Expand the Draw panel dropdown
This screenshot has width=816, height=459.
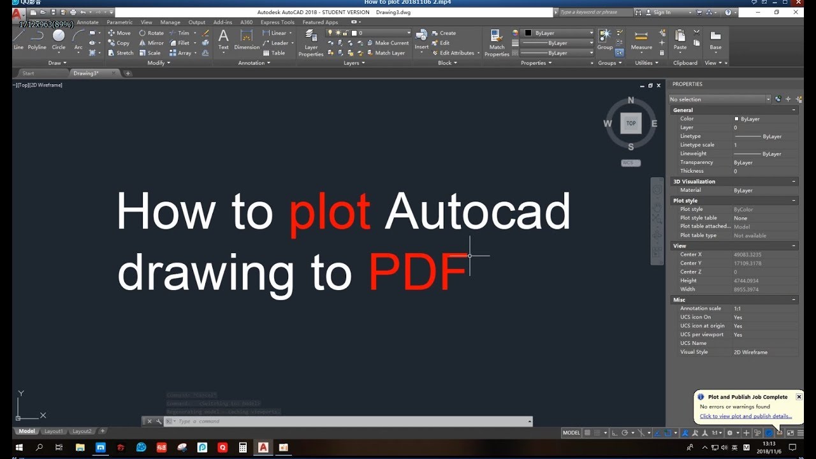click(x=57, y=63)
